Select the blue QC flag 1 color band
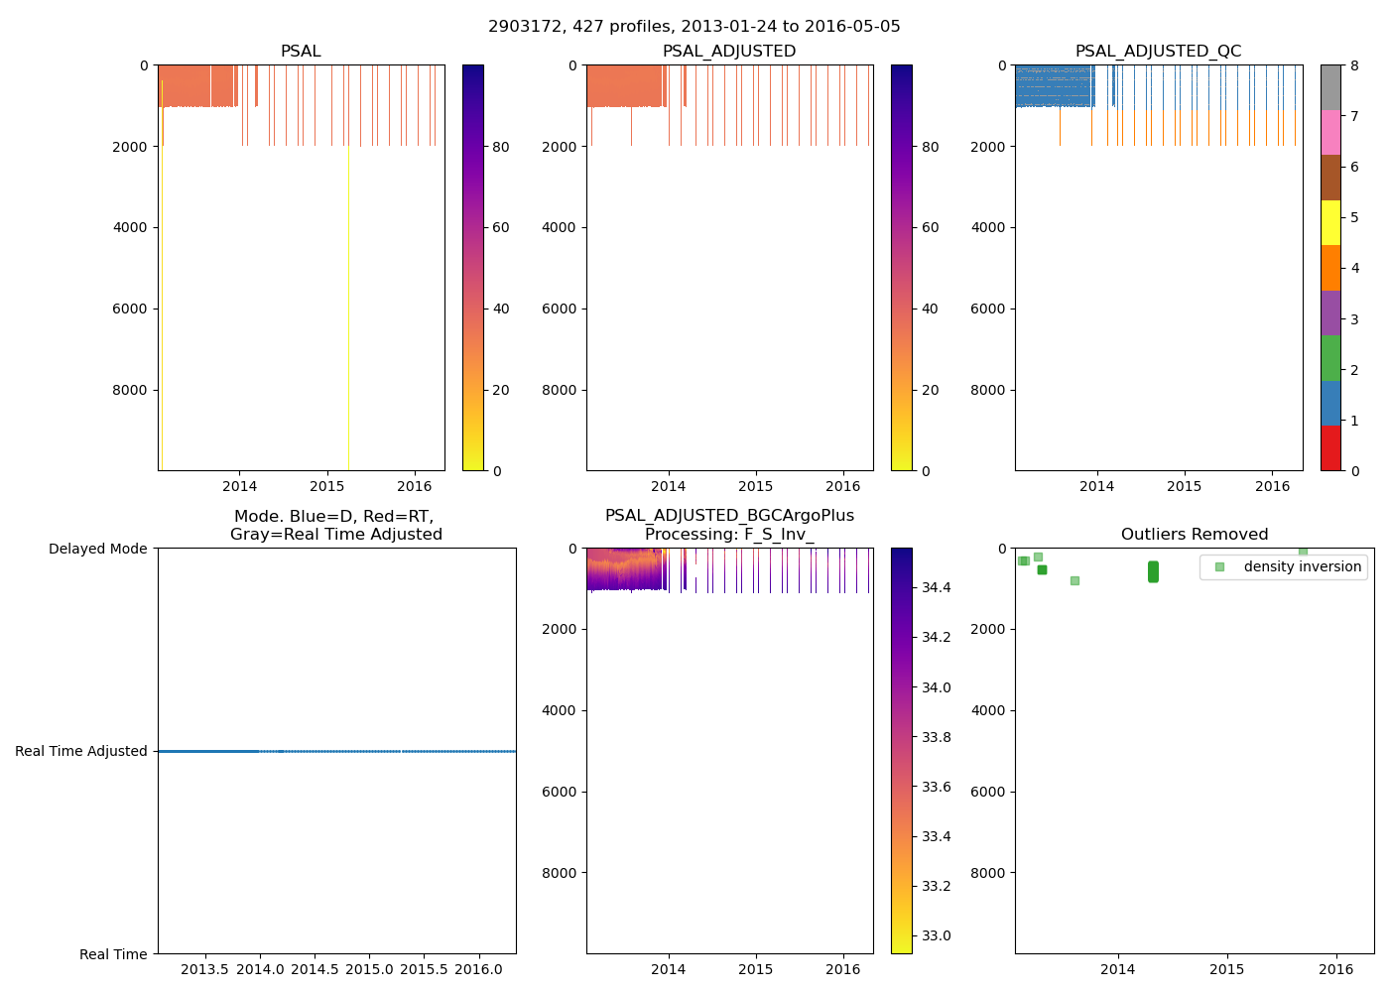This screenshot has height=992, width=1389. tap(1330, 403)
